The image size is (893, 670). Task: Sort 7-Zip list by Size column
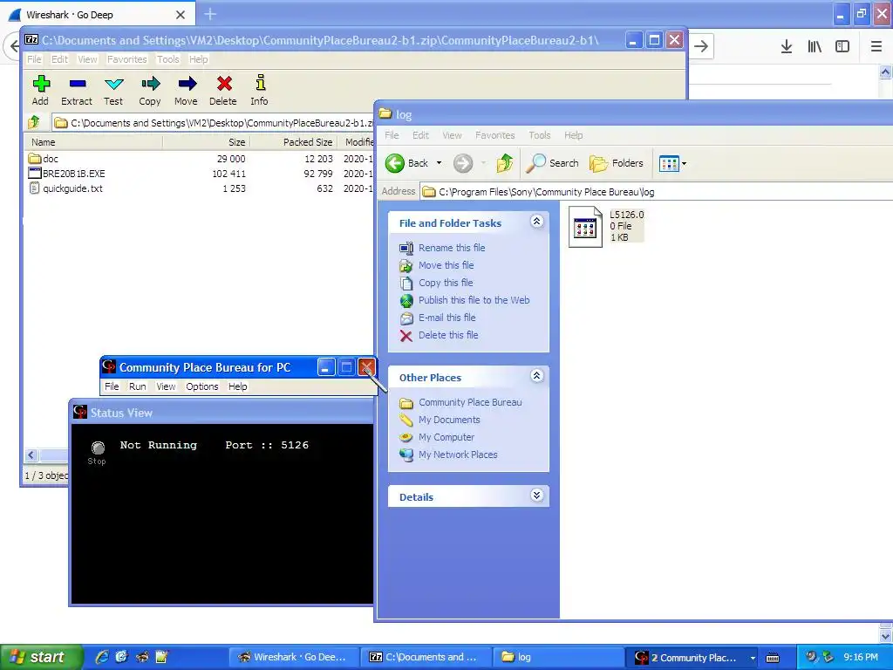[x=207, y=142]
